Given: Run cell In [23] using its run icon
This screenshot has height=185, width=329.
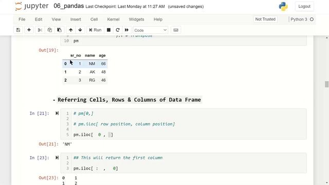Looking at the screenshot, I should pyautogui.click(x=57, y=158).
